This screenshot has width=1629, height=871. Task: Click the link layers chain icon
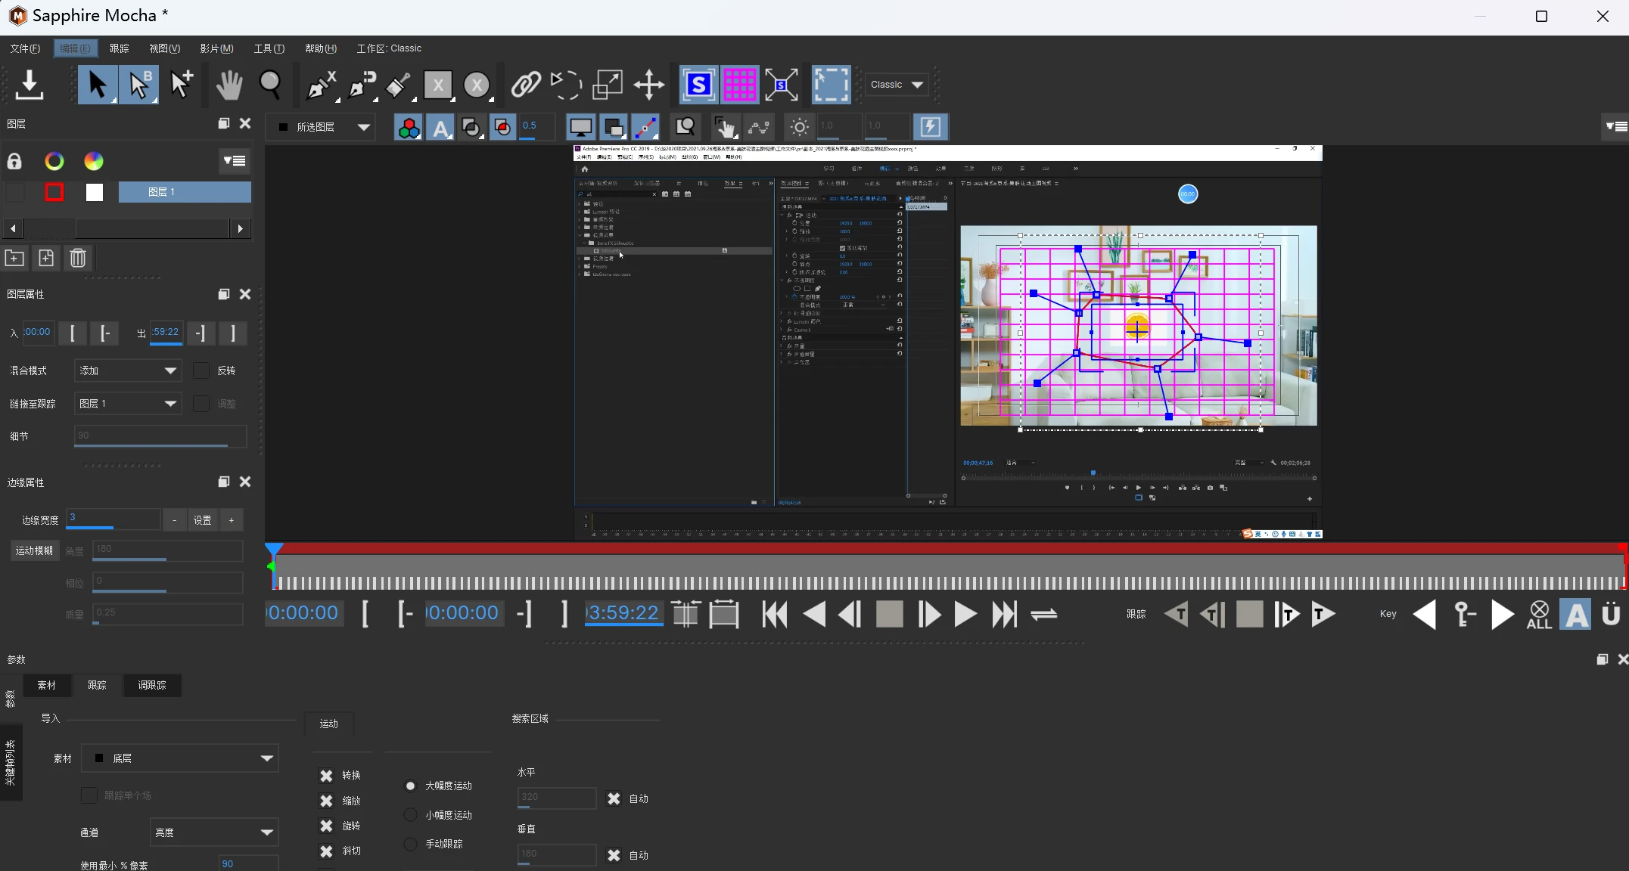click(x=525, y=85)
